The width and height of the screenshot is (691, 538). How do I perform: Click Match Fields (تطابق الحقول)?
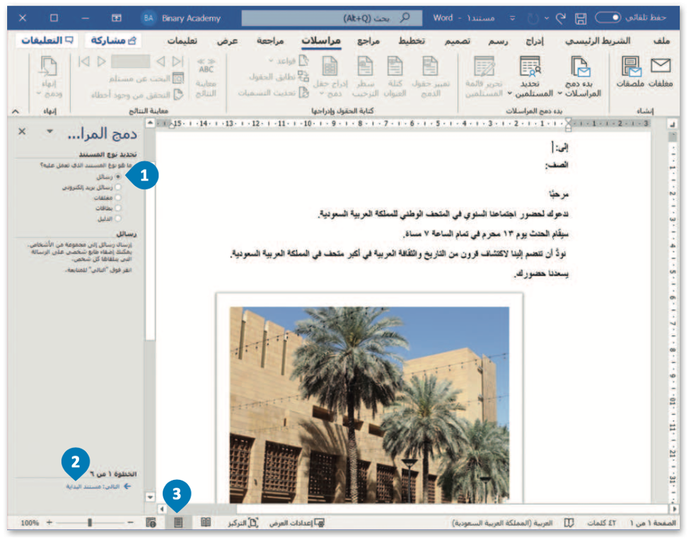coord(279,76)
